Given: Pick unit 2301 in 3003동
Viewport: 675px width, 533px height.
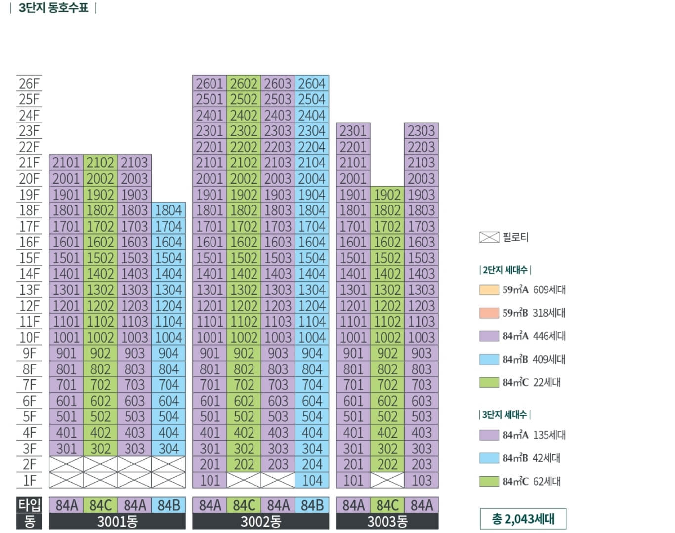Looking at the screenshot, I should point(353,131).
